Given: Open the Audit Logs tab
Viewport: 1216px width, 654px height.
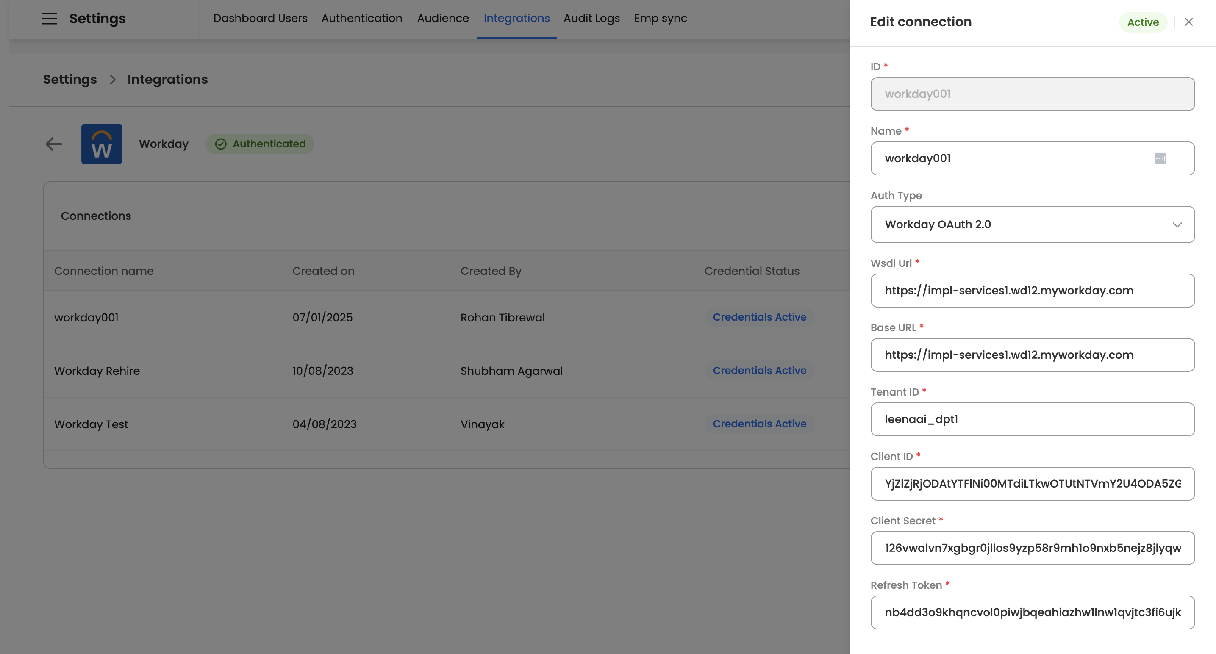Looking at the screenshot, I should coord(591,18).
